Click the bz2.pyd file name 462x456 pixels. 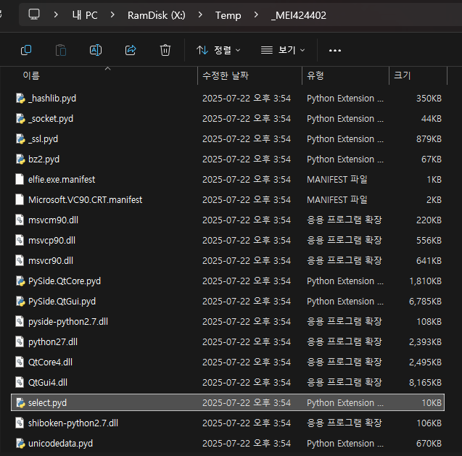click(44, 159)
